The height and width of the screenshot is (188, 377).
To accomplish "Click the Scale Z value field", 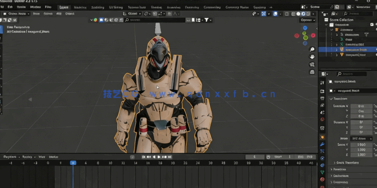I will 361,154.
